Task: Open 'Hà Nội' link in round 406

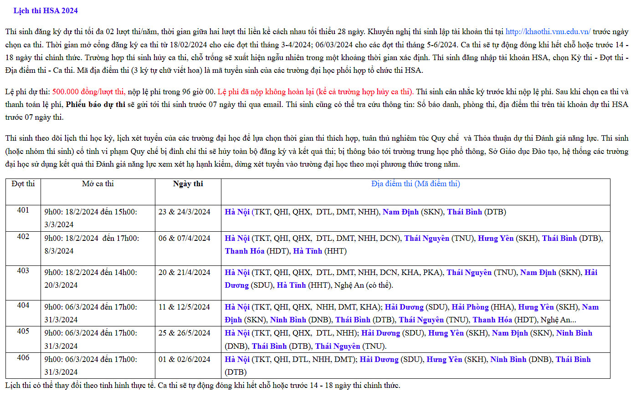Action: (x=237, y=360)
